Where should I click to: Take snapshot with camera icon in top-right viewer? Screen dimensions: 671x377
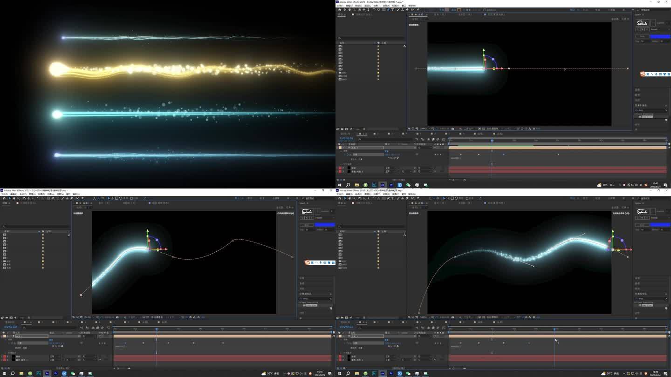click(x=453, y=129)
